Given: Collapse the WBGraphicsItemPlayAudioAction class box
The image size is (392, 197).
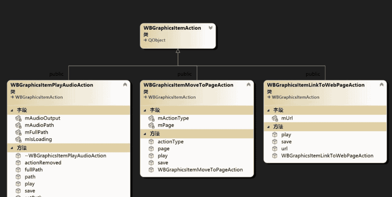Looking at the screenshot, I should [x=125, y=85].
